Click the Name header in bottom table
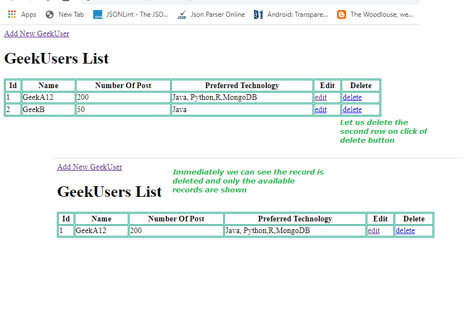Viewport: 475px width, 334px height. tap(101, 219)
